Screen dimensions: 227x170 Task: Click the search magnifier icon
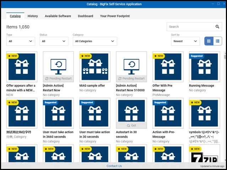coord(217,27)
